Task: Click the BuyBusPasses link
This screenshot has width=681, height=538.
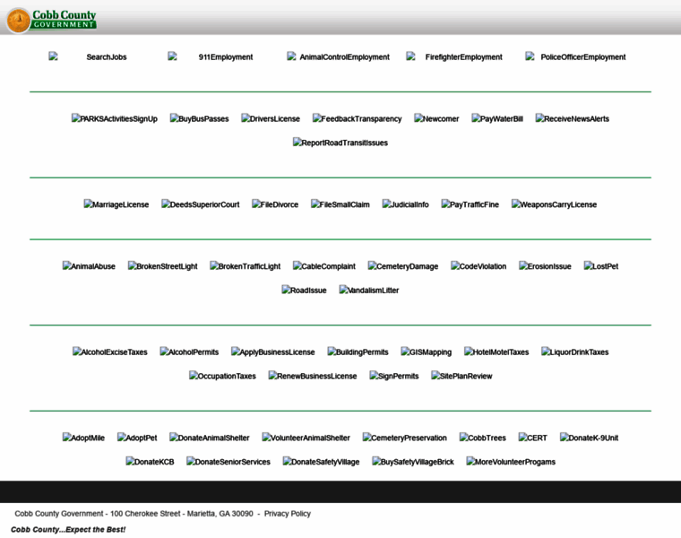Action: (199, 118)
